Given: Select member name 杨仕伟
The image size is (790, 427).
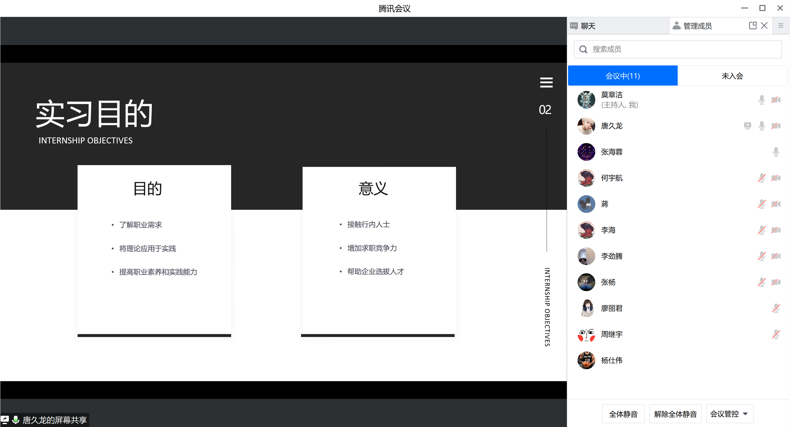Looking at the screenshot, I should 612,360.
